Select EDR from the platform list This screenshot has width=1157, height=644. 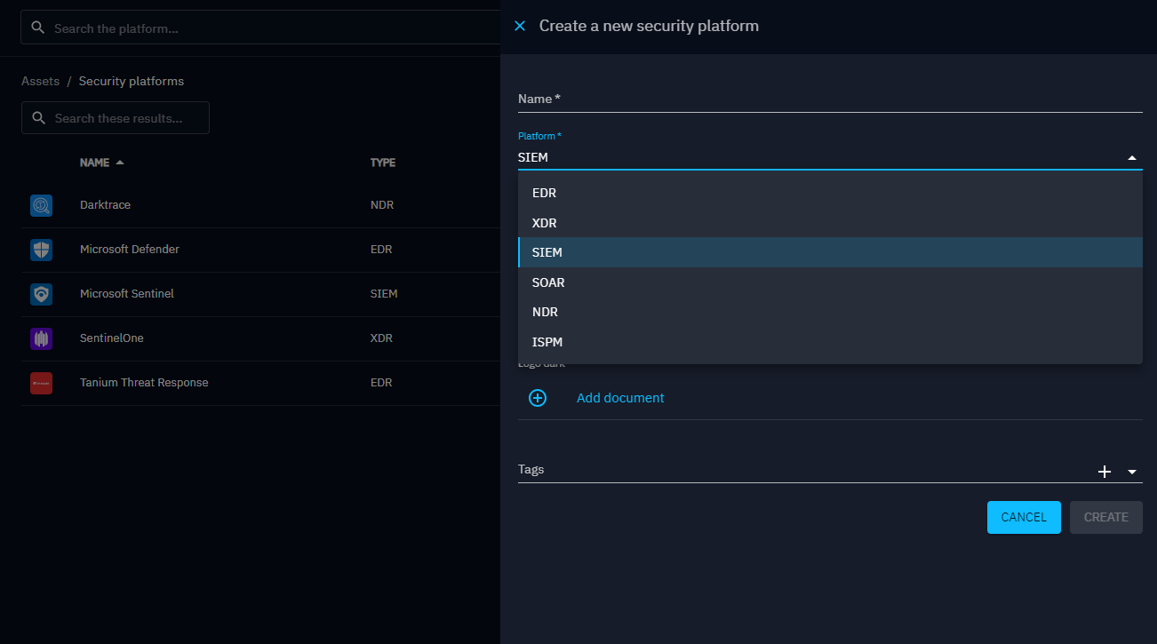(544, 193)
